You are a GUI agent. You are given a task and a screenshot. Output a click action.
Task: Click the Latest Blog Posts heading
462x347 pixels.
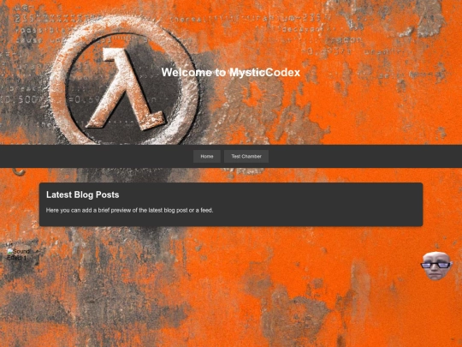pyautogui.click(x=82, y=194)
